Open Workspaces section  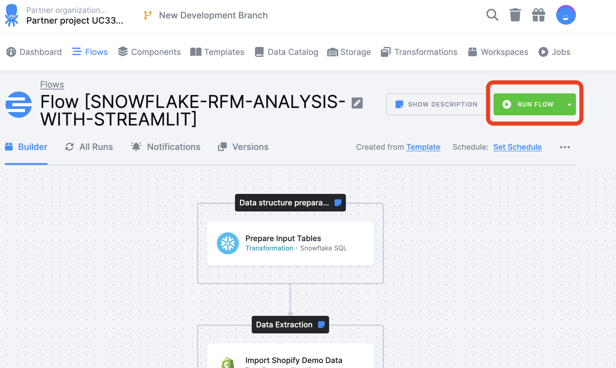point(498,52)
